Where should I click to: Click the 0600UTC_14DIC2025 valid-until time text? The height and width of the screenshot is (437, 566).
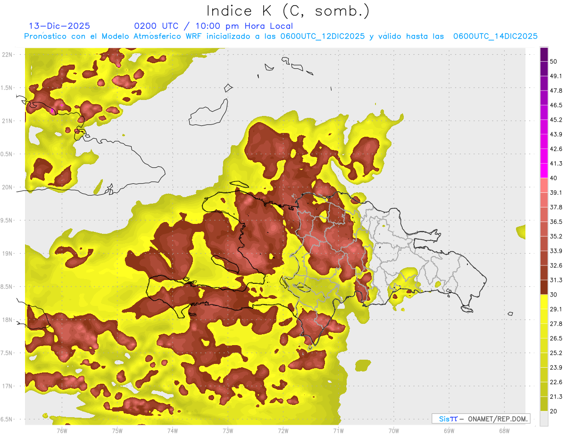click(x=495, y=36)
